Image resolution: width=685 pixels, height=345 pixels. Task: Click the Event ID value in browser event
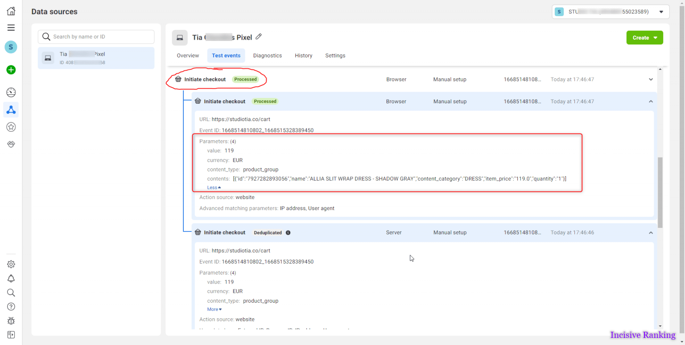click(268, 130)
